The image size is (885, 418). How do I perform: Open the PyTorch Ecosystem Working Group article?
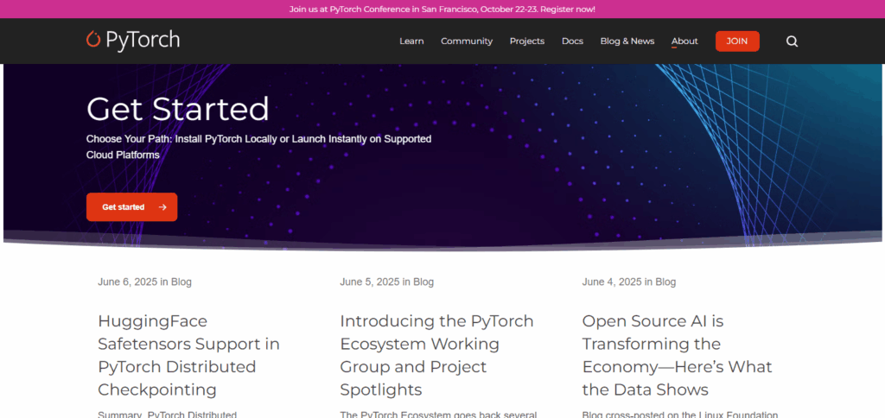tap(436, 355)
